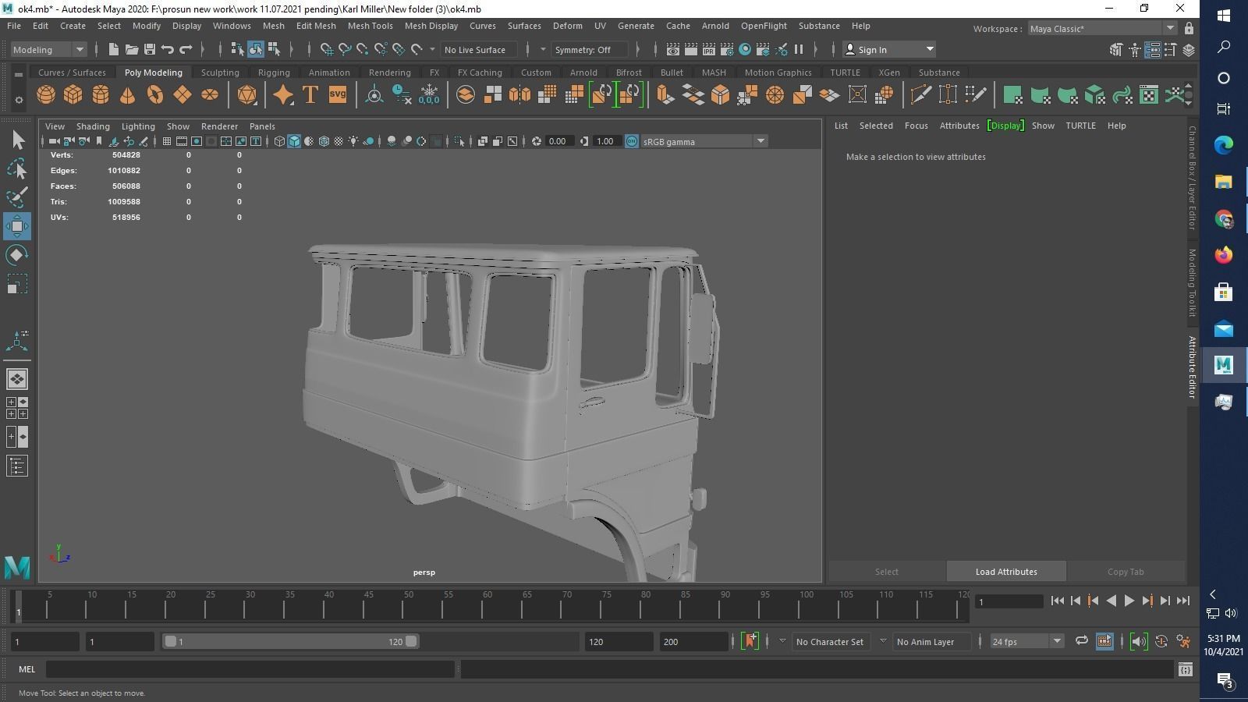1248x702 pixels.
Task: Click the Bevel shelf icon
Action: pos(720,95)
